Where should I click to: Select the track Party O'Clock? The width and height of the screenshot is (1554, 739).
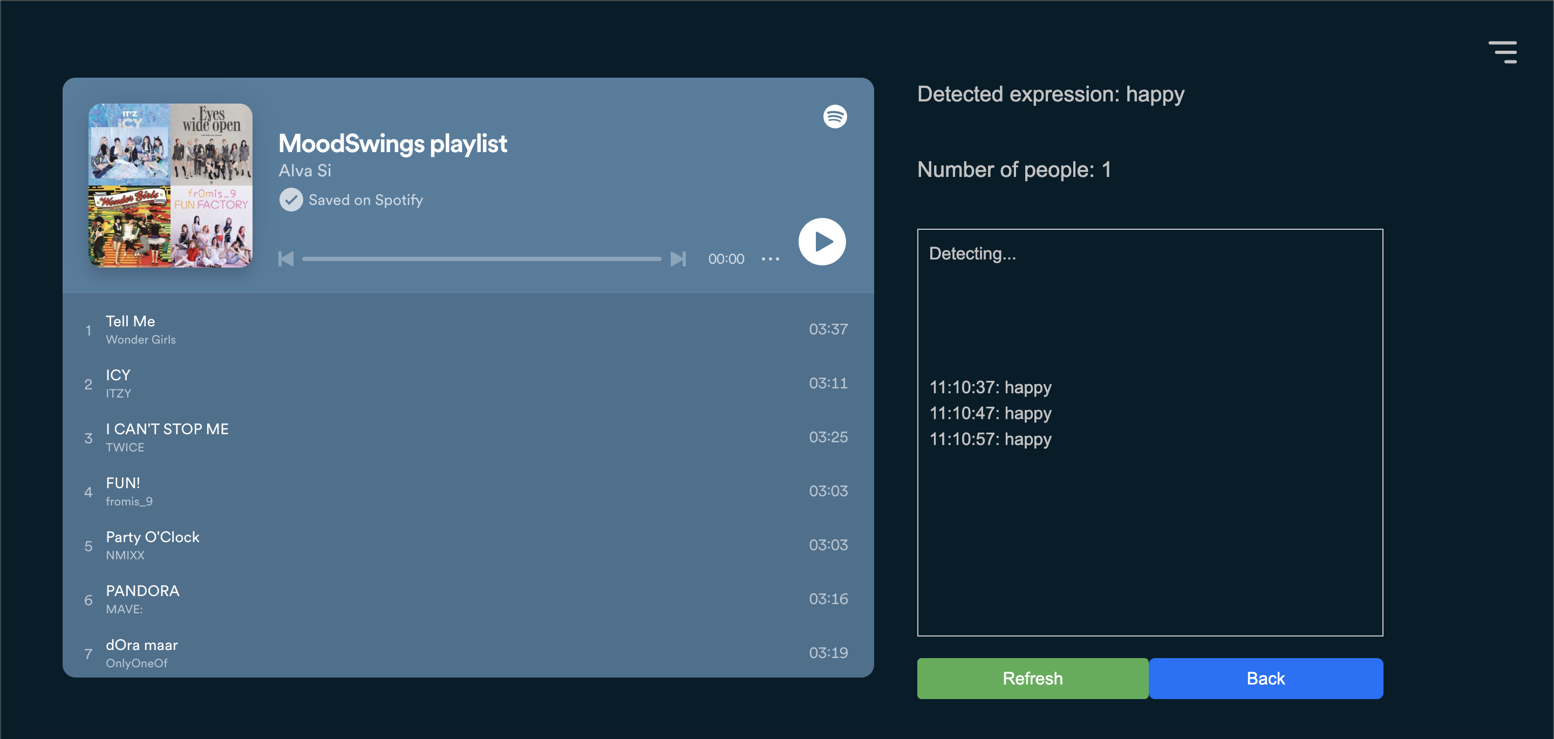click(x=153, y=537)
